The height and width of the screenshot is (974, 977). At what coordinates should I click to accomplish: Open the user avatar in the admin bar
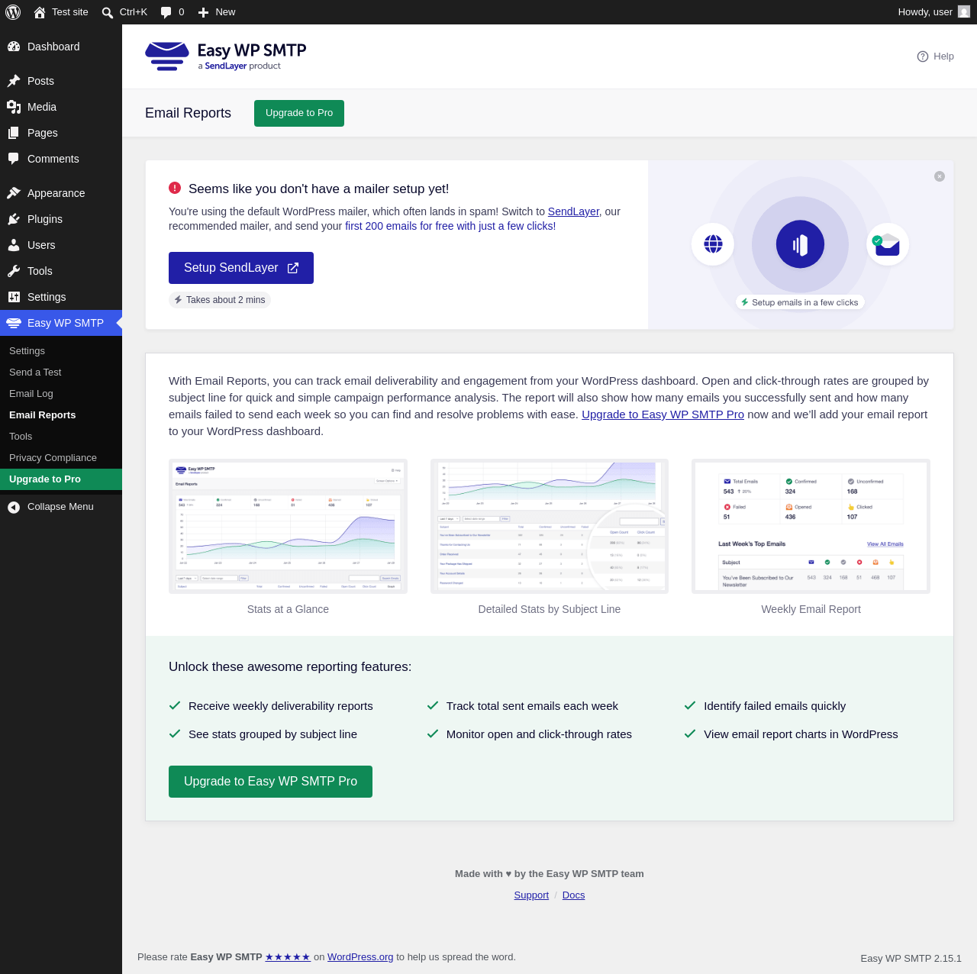pos(964,11)
